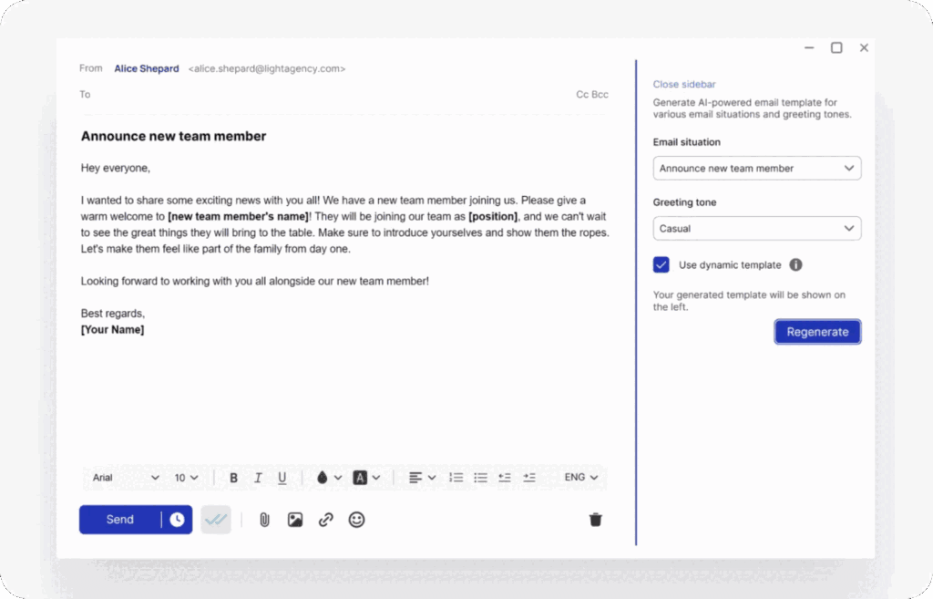
Task: Attach a file using the paperclip icon
Action: [x=264, y=519]
